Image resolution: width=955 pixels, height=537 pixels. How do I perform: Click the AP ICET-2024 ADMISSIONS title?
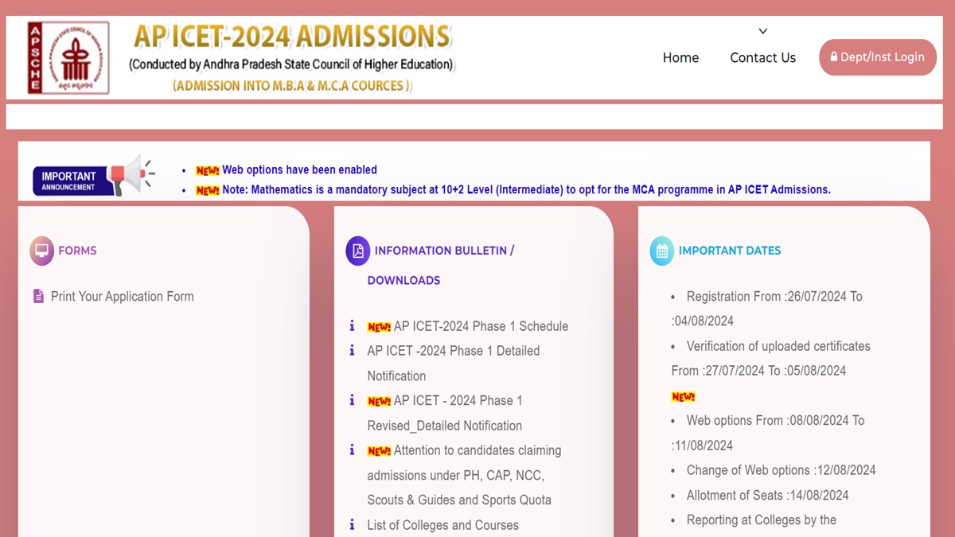[292, 37]
